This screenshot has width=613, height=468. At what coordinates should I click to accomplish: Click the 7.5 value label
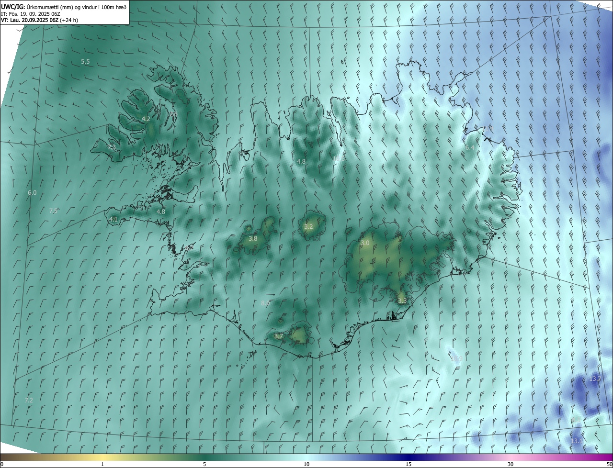(x=53, y=211)
